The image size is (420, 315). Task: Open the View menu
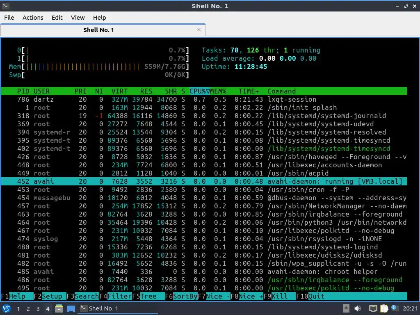coord(78,18)
